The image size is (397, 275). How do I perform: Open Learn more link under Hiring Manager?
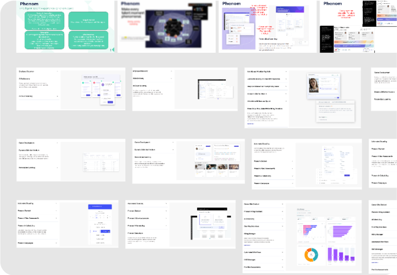click(247, 245)
